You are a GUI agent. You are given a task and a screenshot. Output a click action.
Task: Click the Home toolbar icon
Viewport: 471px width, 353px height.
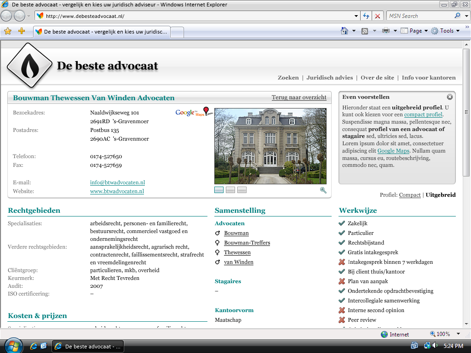click(x=345, y=31)
